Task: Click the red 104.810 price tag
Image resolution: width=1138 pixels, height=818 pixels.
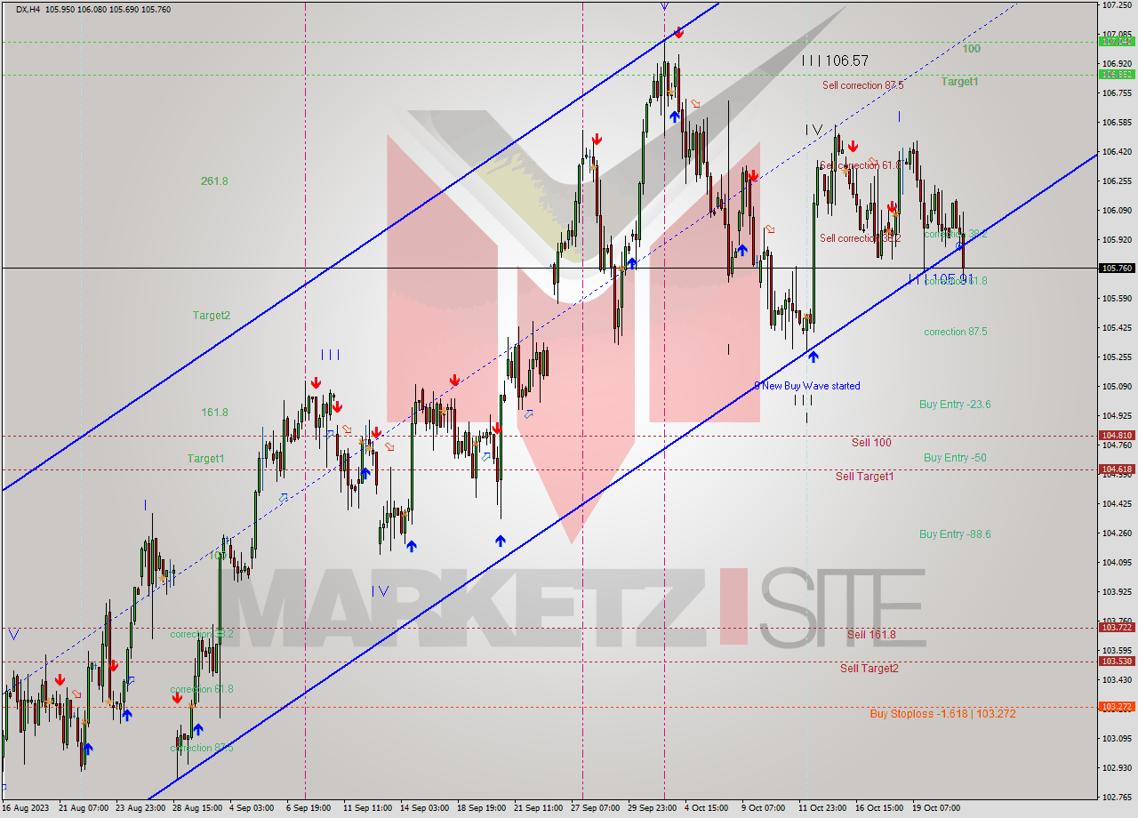Action: [1117, 436]
